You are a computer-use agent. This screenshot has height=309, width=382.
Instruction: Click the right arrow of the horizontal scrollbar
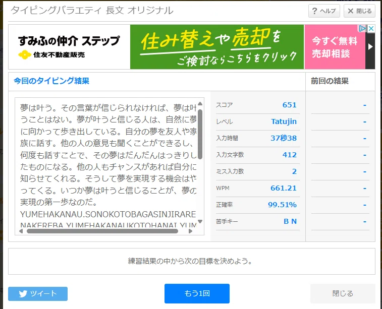pos(191,231)
